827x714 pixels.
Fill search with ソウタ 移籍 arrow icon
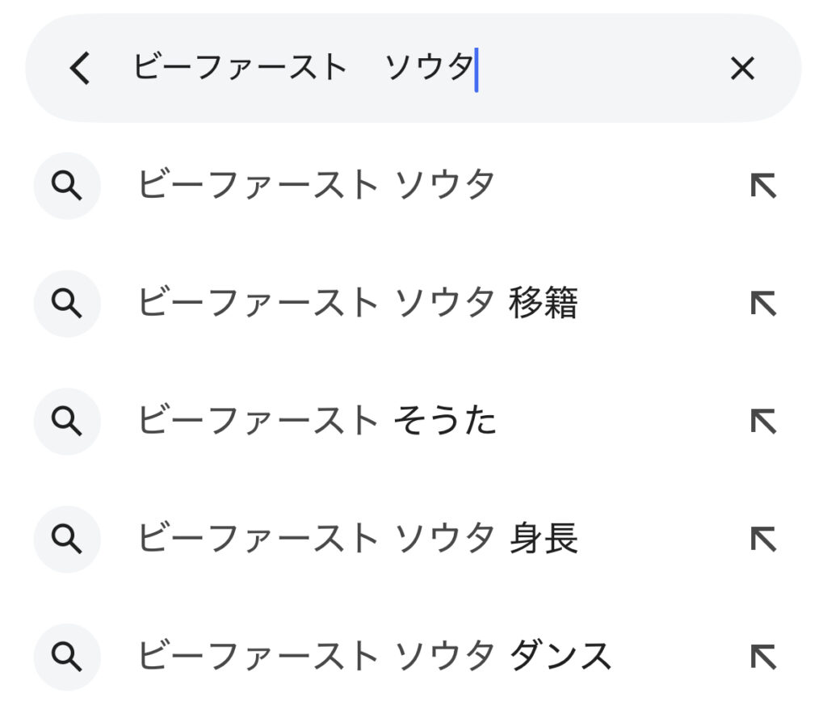point(762,304)
